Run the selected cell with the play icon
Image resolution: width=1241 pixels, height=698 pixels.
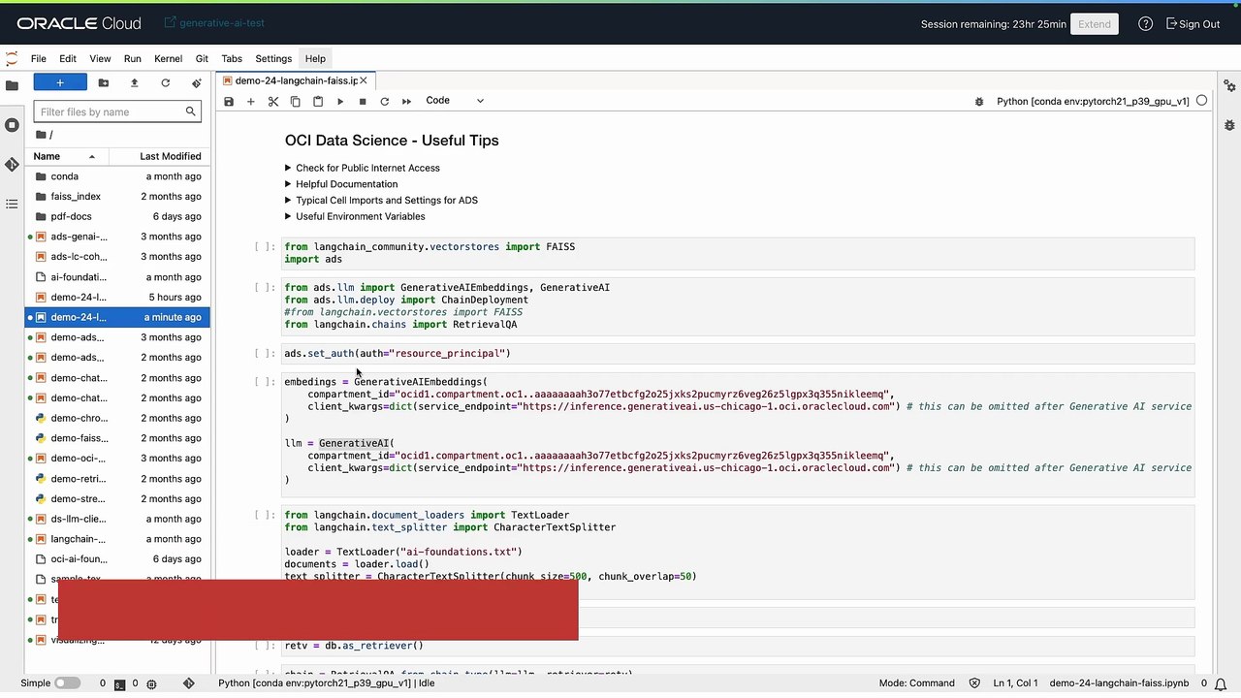340,102
